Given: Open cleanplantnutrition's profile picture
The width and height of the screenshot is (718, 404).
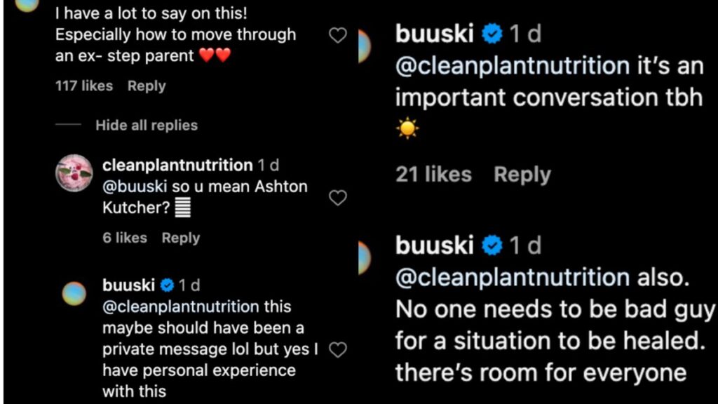Looking at the screenshot, I should (74, 172).
